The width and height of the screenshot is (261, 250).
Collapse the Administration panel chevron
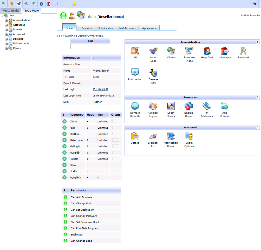(x=258, y=42)
